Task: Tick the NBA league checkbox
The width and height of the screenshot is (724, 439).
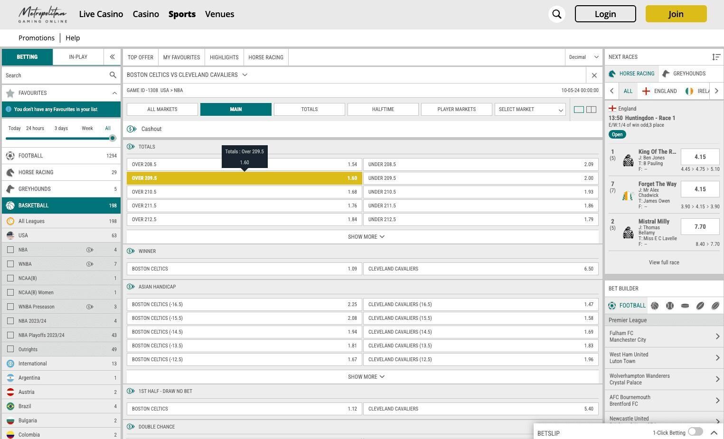Action: 10,250
